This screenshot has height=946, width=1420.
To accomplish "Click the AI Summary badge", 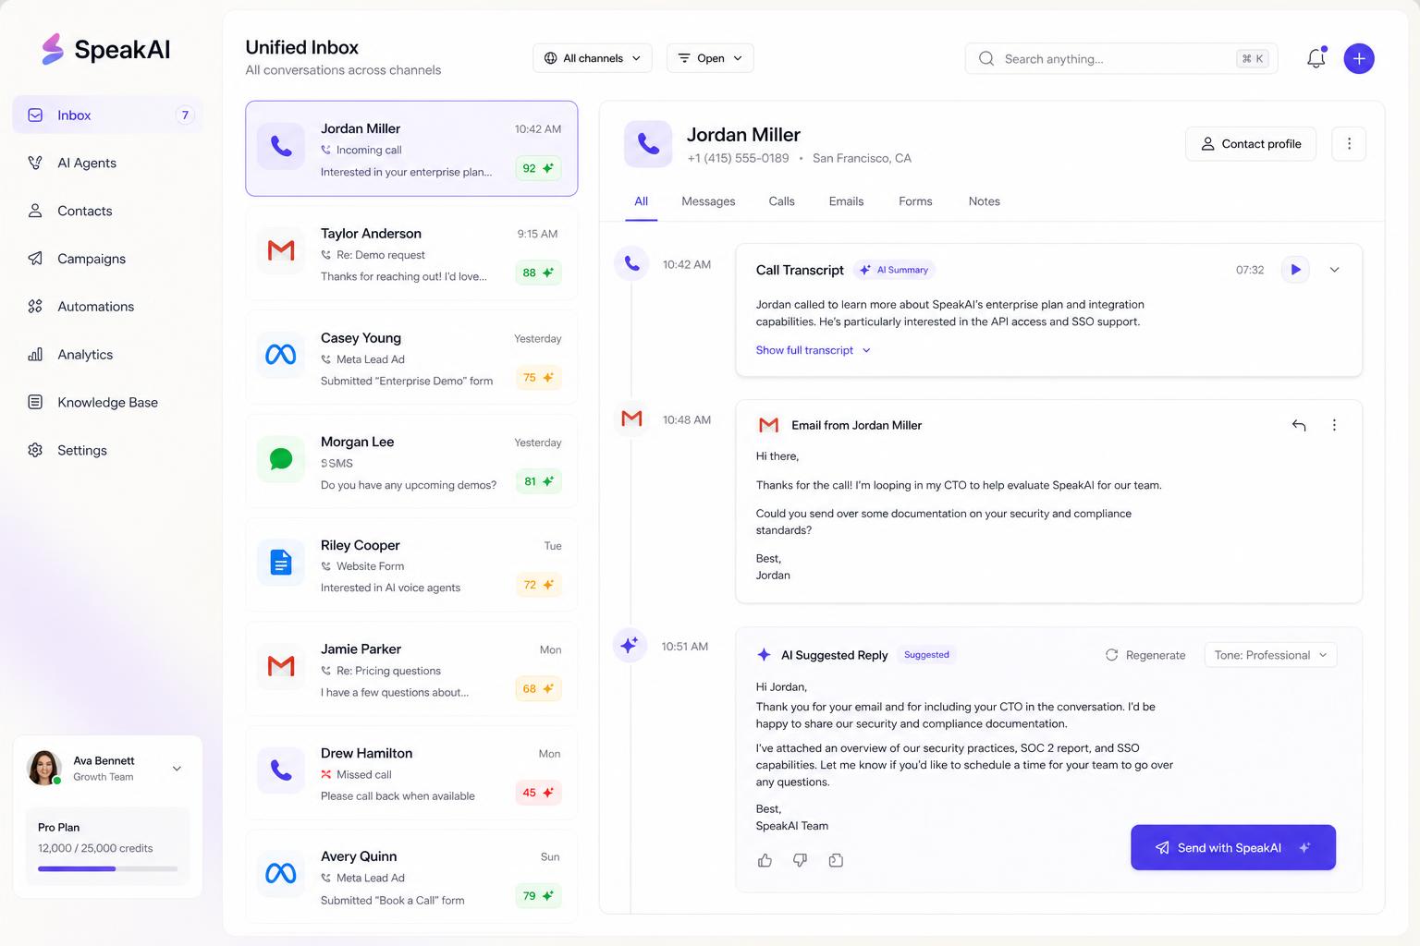I will coord(894,270).
